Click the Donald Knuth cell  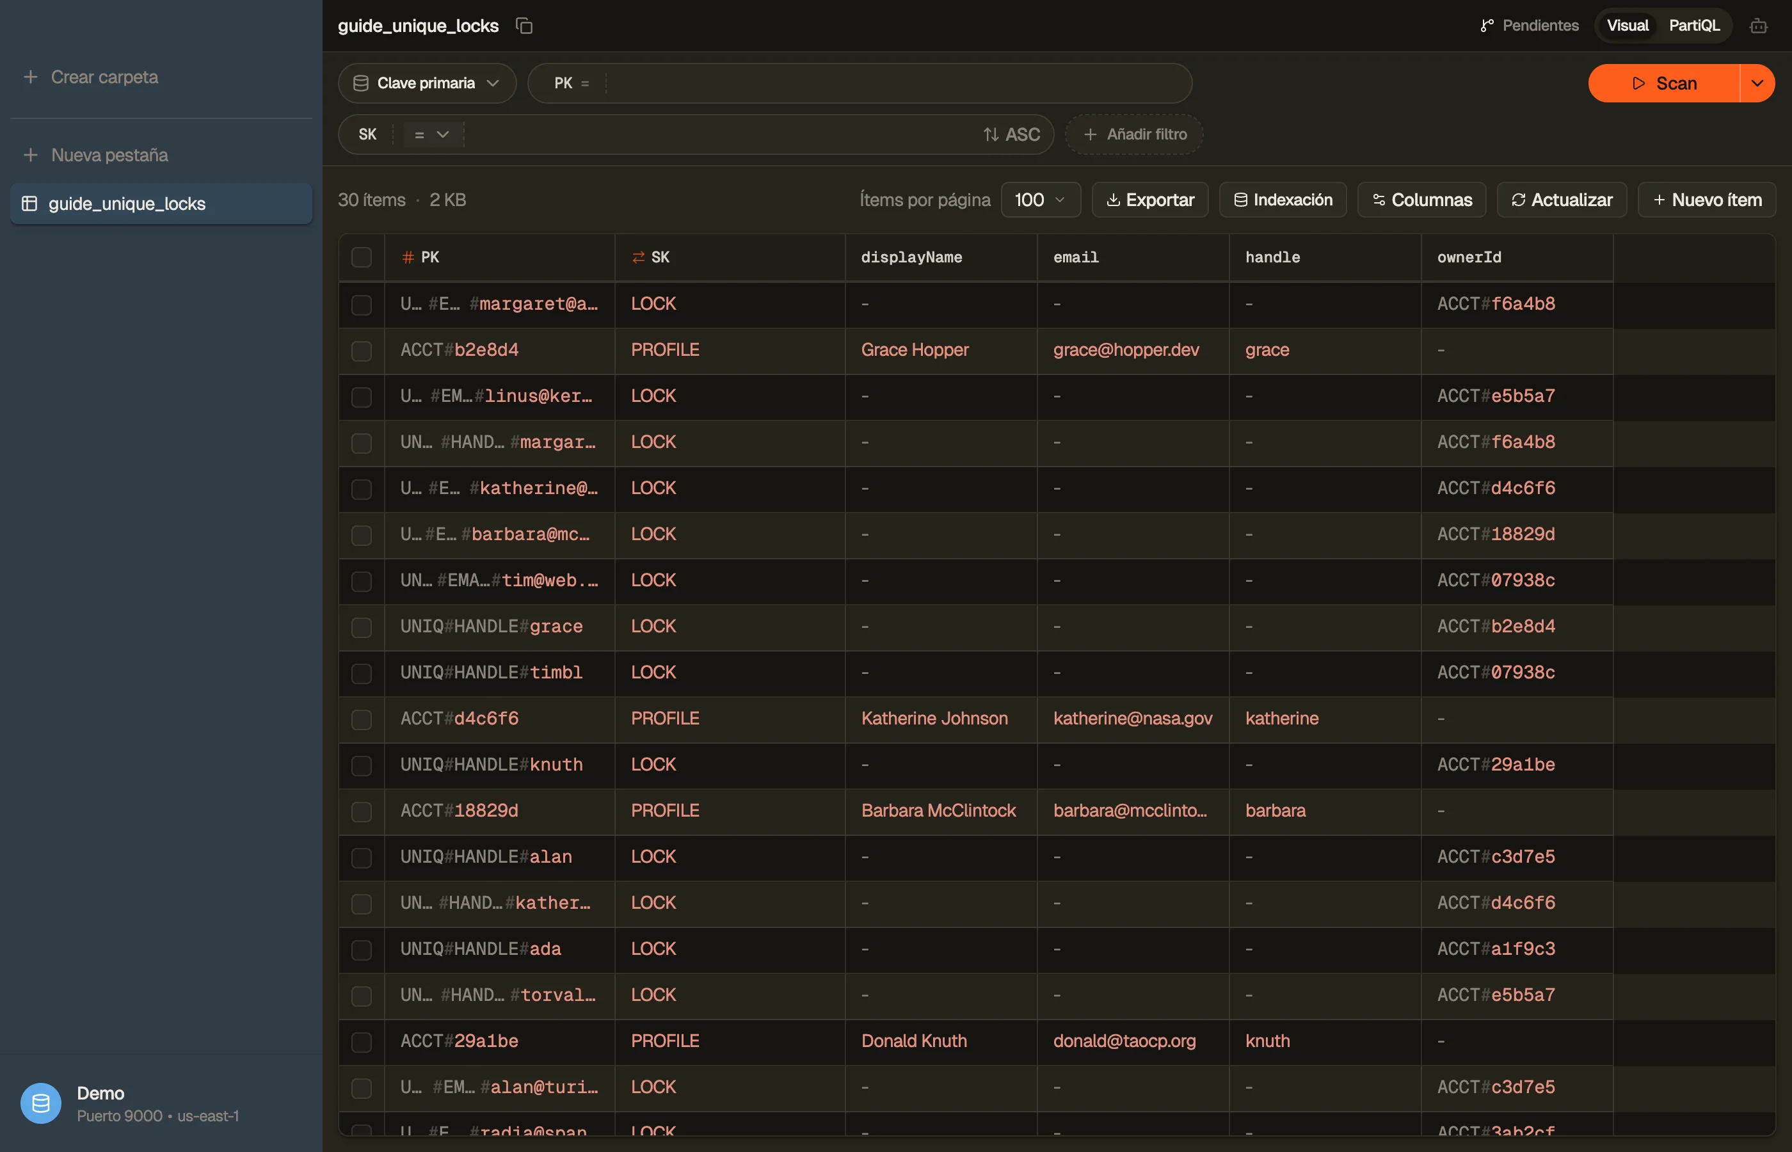[x=941, y=1041]
